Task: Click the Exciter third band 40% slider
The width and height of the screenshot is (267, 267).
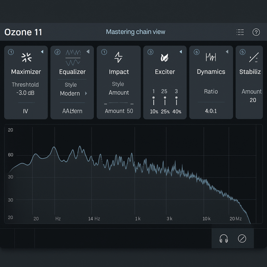Action: coord(176,100)
